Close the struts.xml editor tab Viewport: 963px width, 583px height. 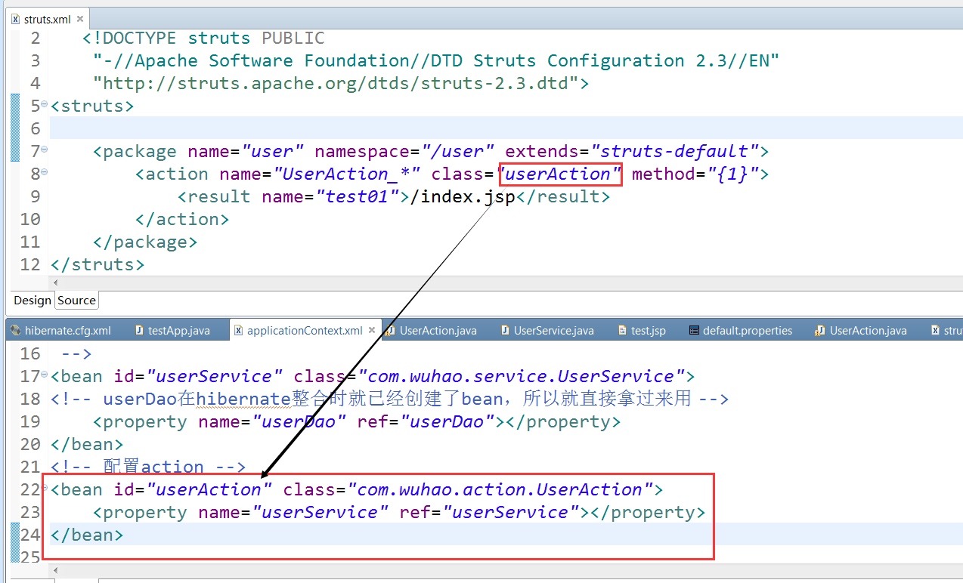point(79,20)
